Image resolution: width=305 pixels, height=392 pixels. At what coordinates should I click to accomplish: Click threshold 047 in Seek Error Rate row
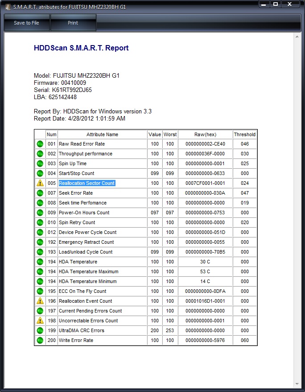tap(245, 193)
